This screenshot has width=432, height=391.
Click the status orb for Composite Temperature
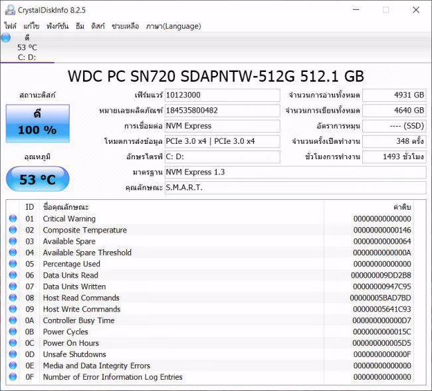pyautogui.click(x=13, y=230)
